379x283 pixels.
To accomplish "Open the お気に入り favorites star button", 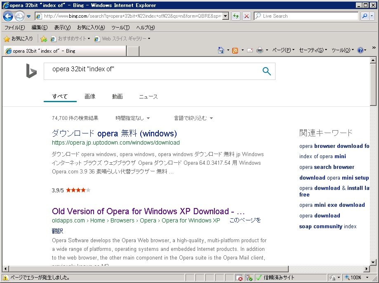I will (19, 39).
